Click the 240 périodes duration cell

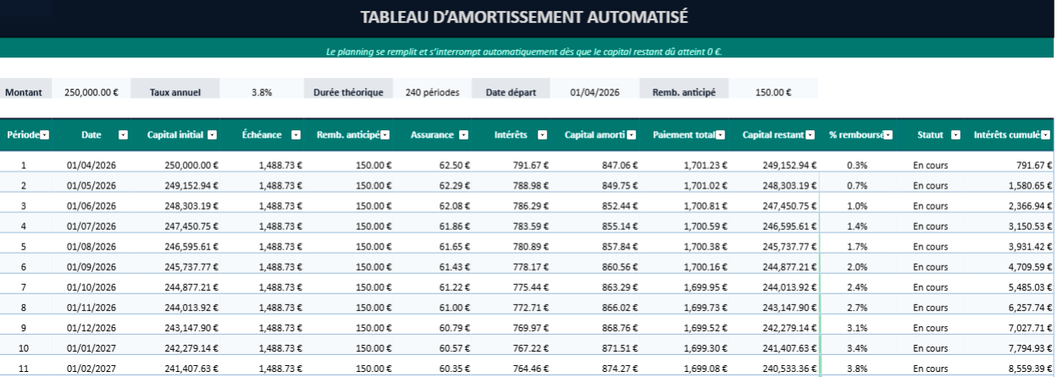(x=432, y=93)
